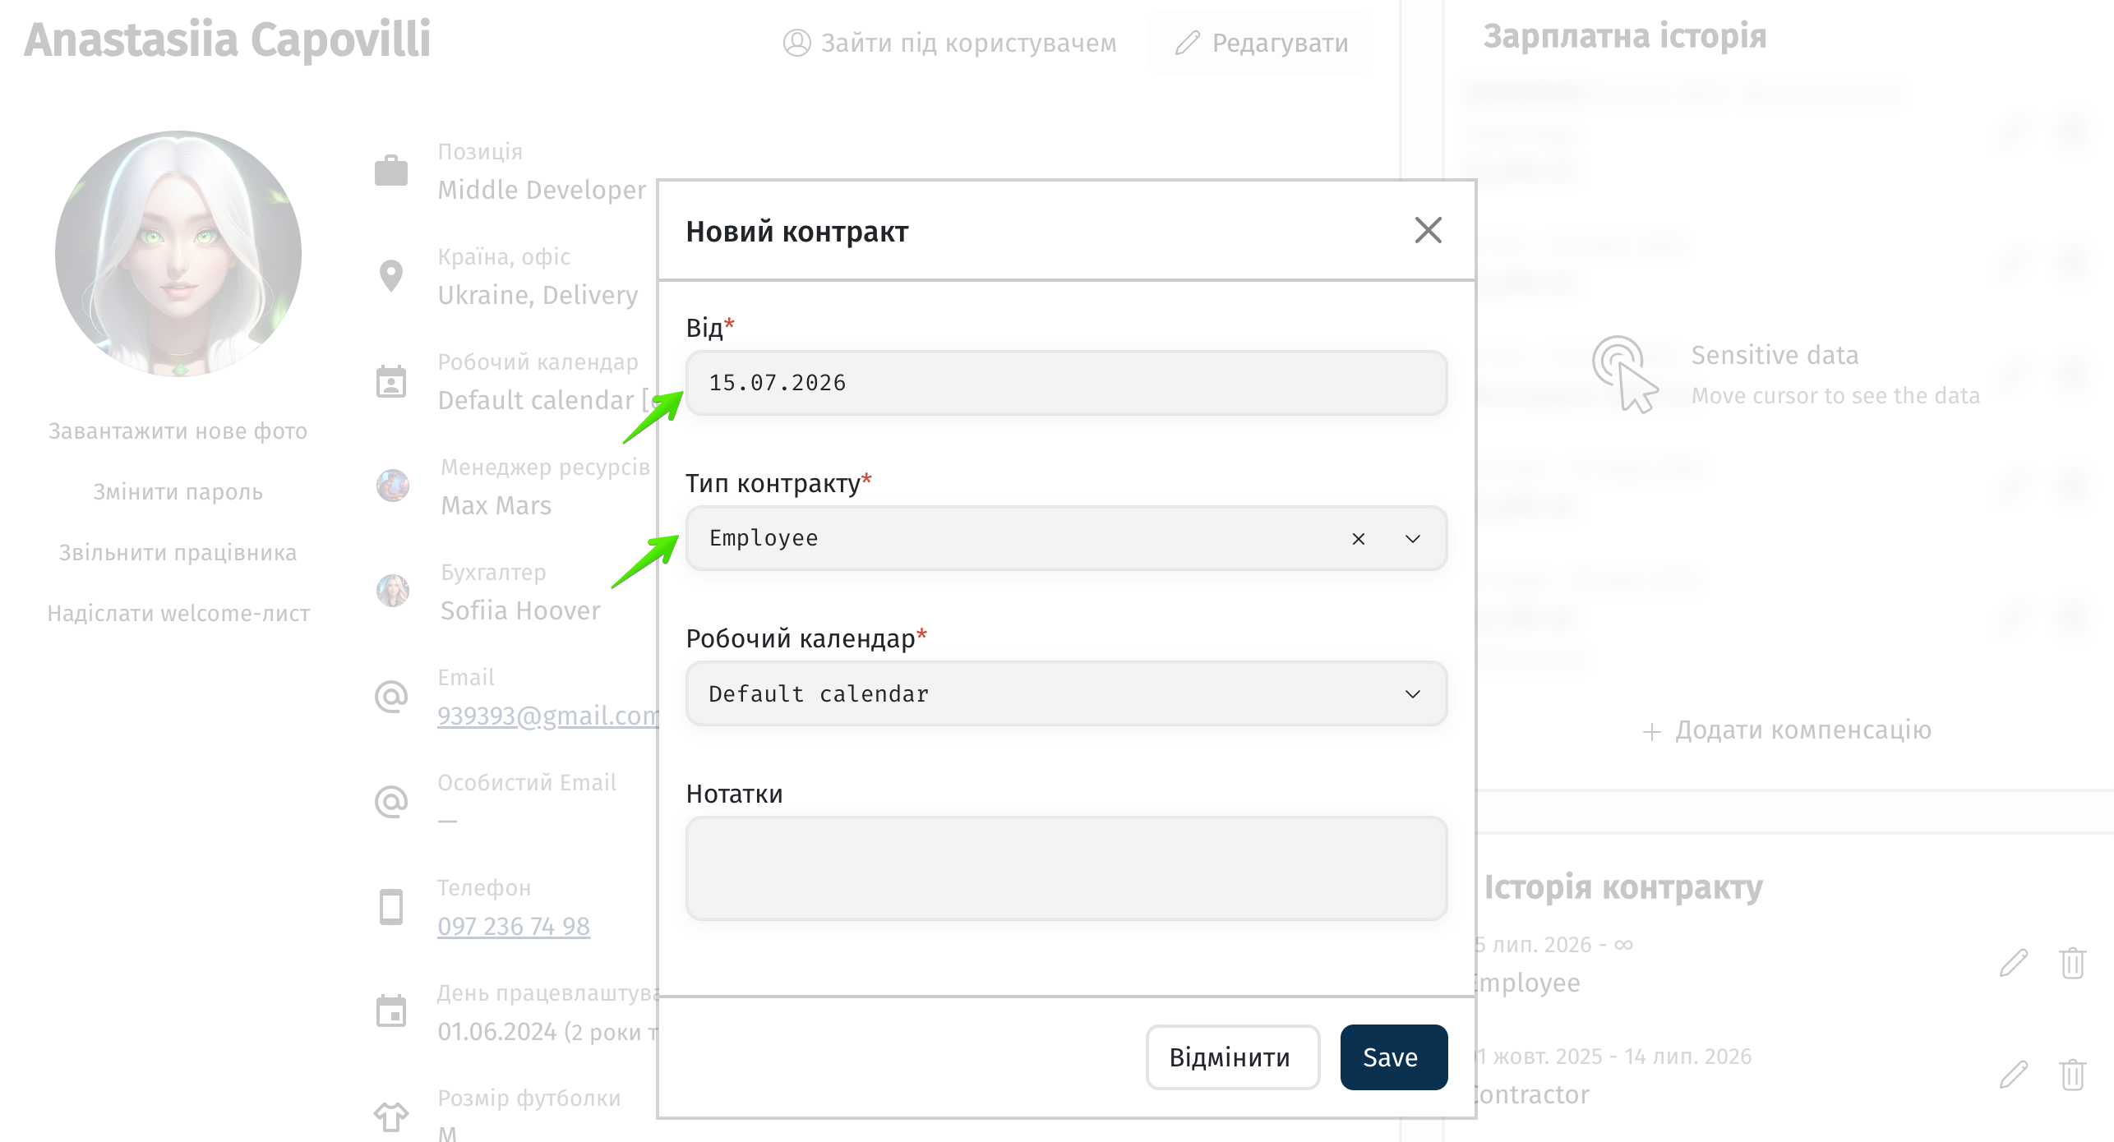Select Звільнити працівника
The image size is (2114, 1142).
(x=178, y=553)
